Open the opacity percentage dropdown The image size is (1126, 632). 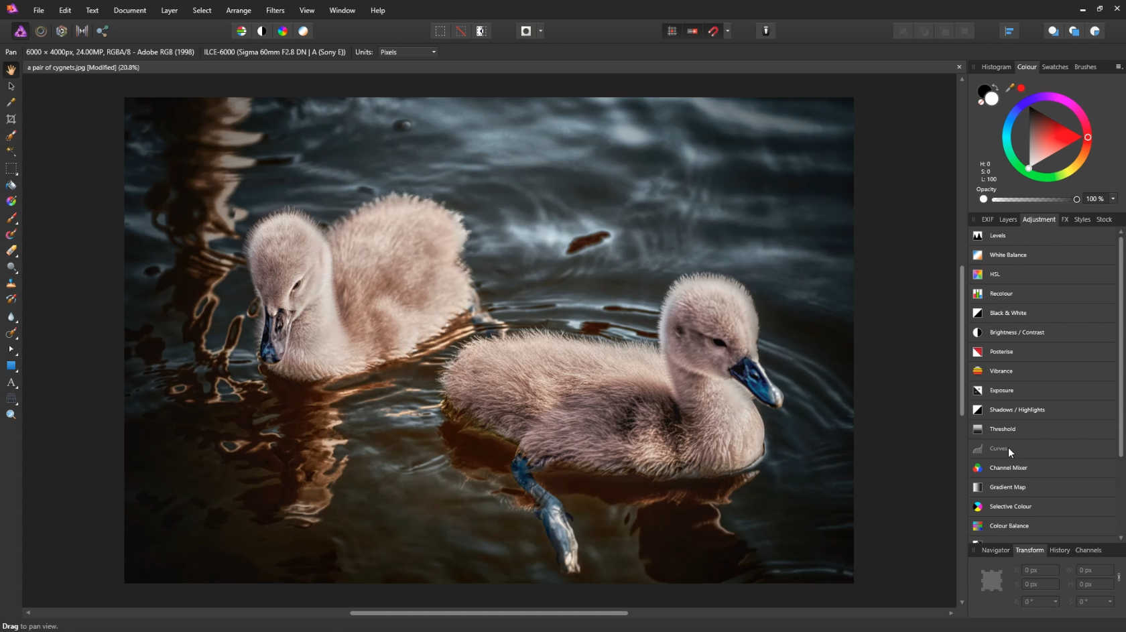(1113, 199)
